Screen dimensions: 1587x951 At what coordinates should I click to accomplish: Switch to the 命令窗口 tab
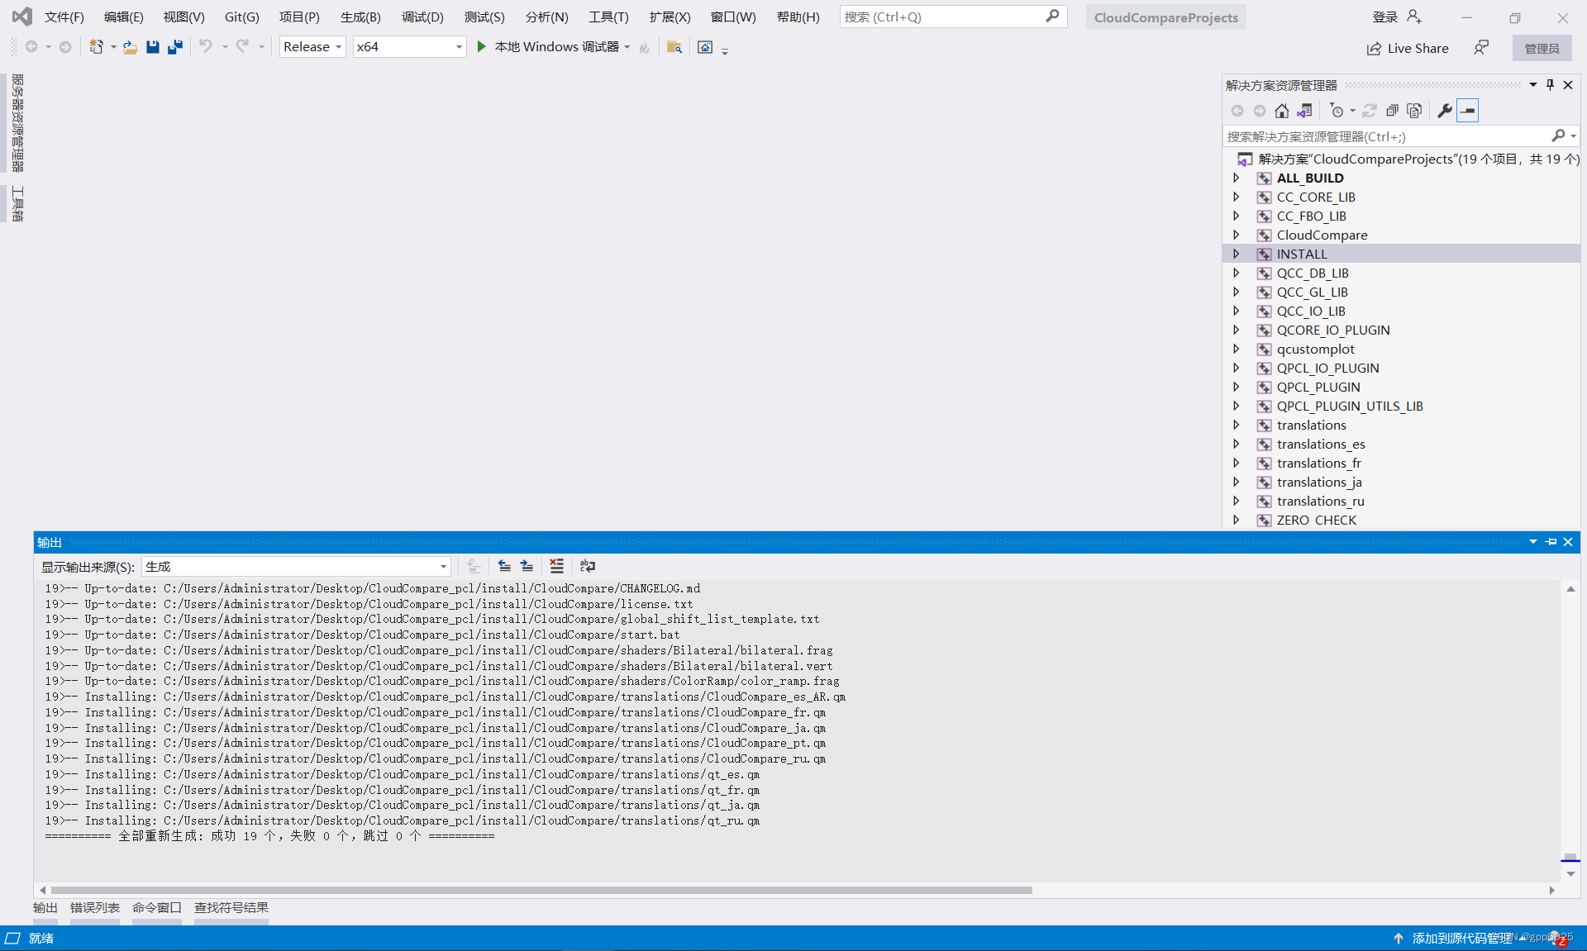point(156,907)
